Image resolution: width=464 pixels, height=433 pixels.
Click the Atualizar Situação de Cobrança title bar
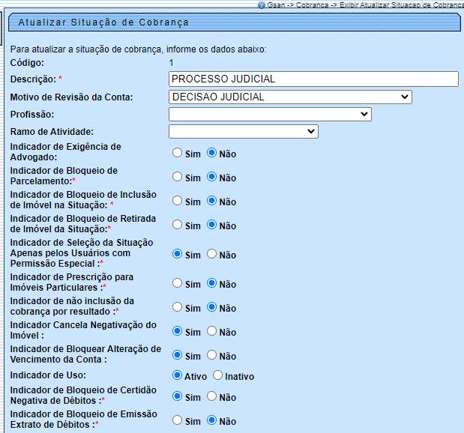pyautogui.click(x=232, y=23)
